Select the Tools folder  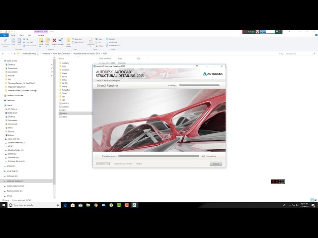tap(64, 93)
